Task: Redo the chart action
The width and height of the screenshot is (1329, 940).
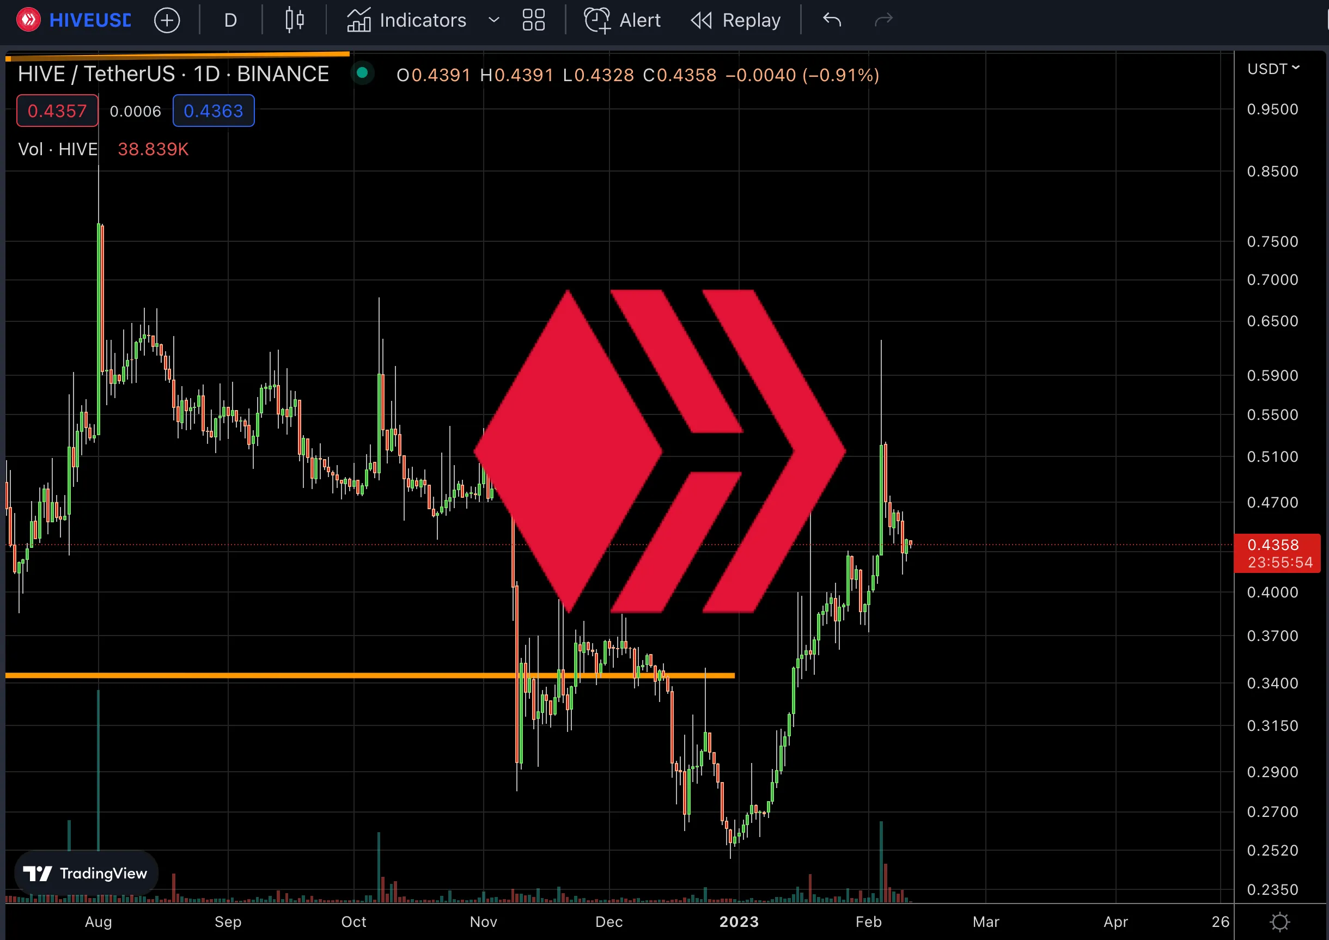Action: point(883,20)
